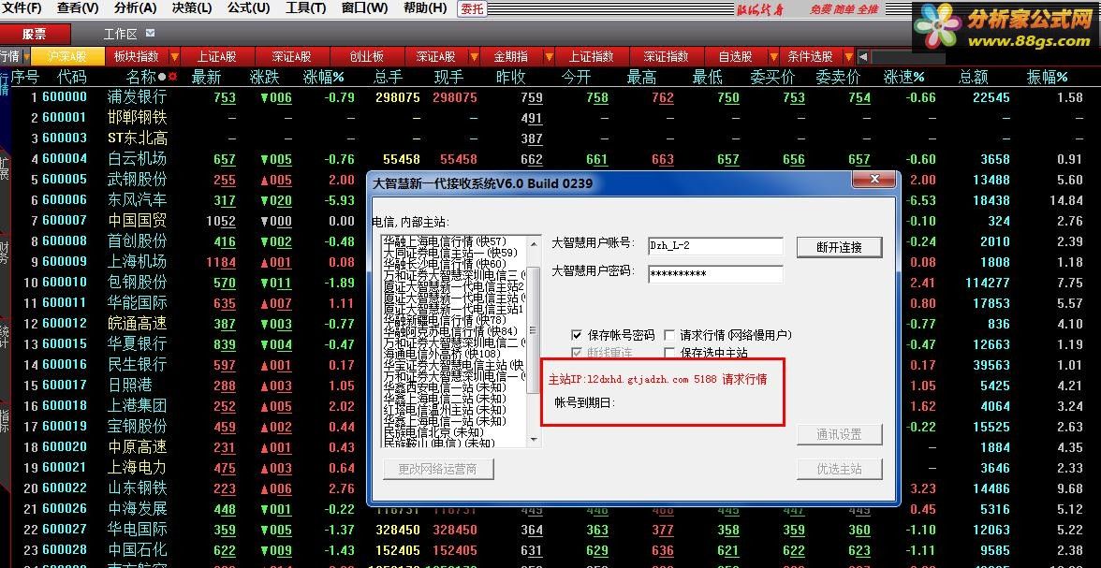
Task: Select server 华融长沙电信行情(快60)
Action: click(x=446, y=264)
